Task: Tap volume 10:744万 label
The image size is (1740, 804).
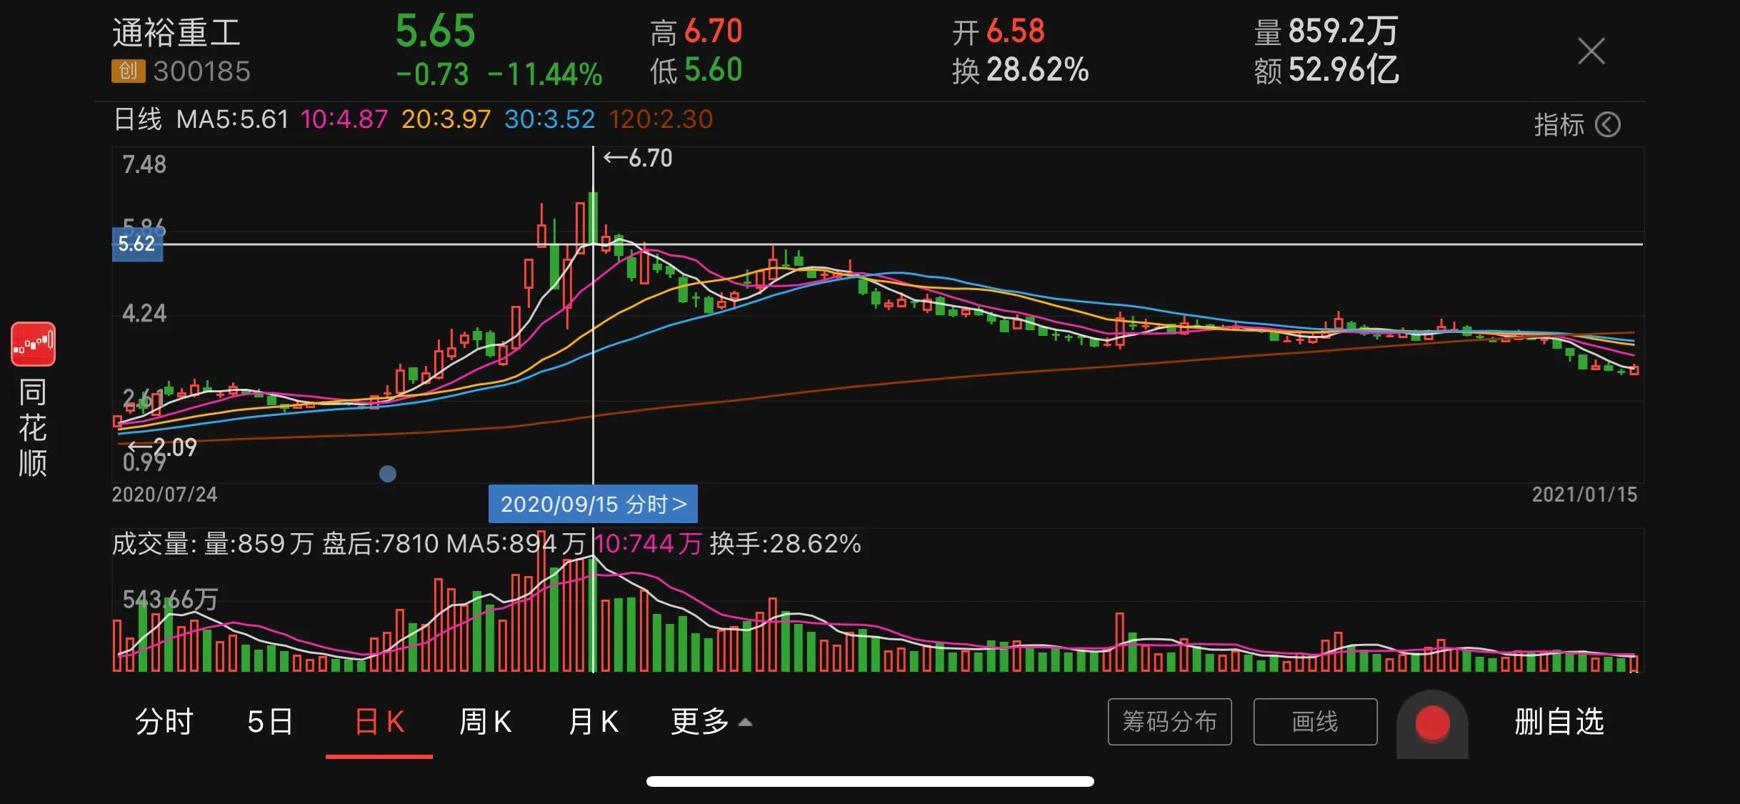Action: point(648,544)
